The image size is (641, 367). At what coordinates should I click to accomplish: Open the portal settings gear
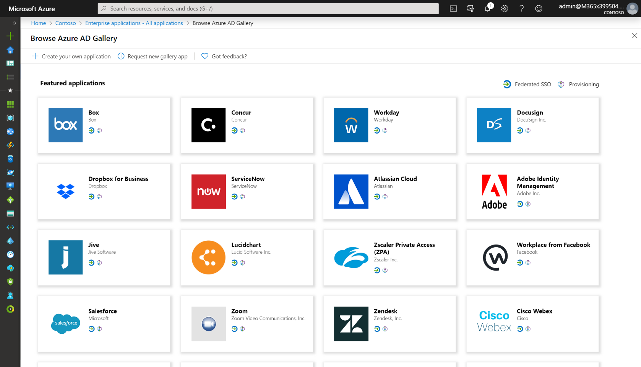[505, 8]
